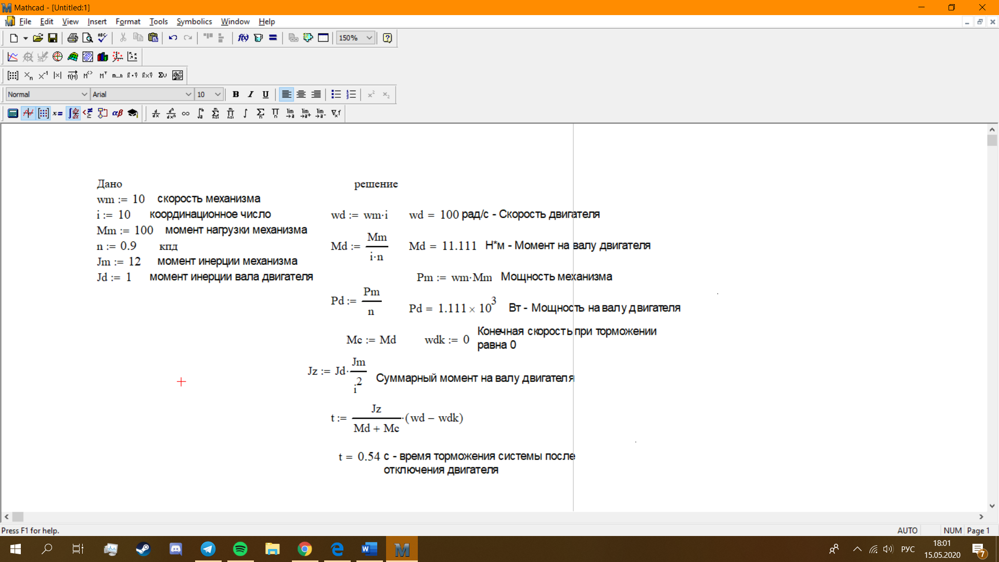Open the Symbolics menu
Image resolution: width=999 pixels, height=562 pixels.
pos(194,21)
